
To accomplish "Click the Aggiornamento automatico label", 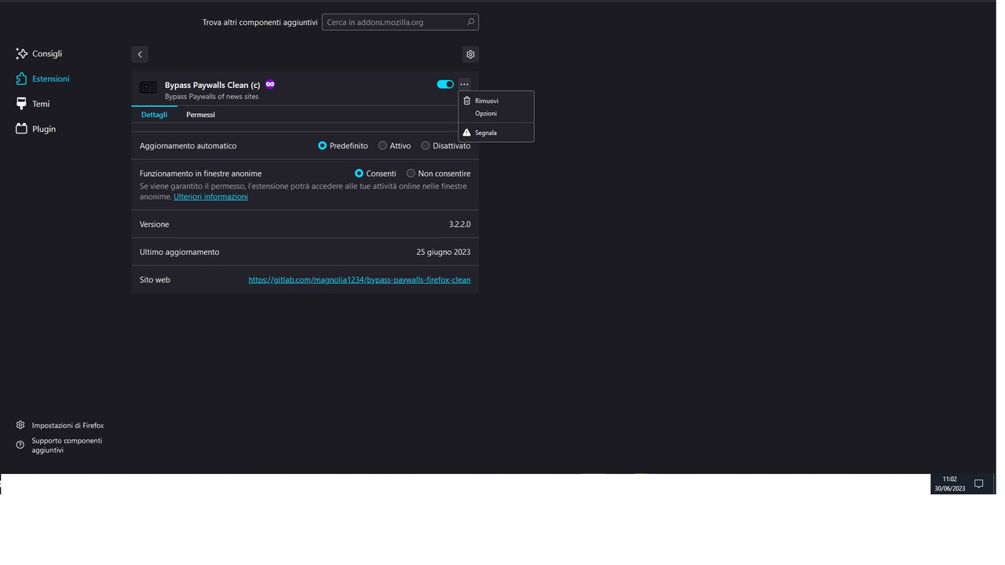I will coord(188,146).
